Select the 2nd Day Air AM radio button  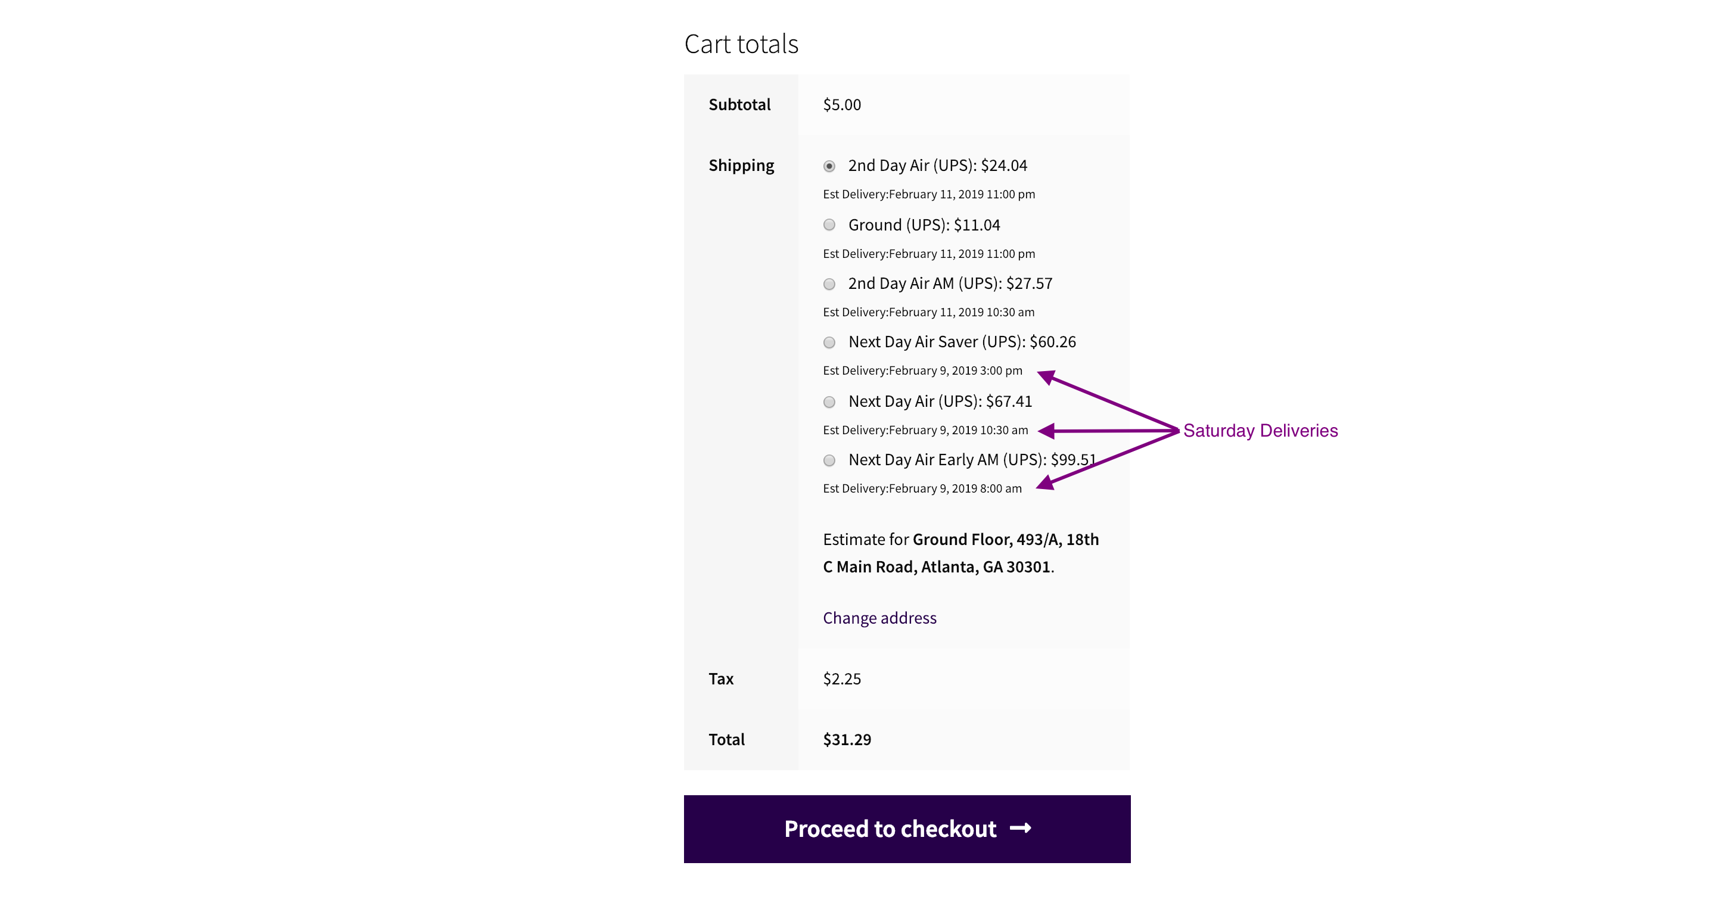[x=829, y=284]
